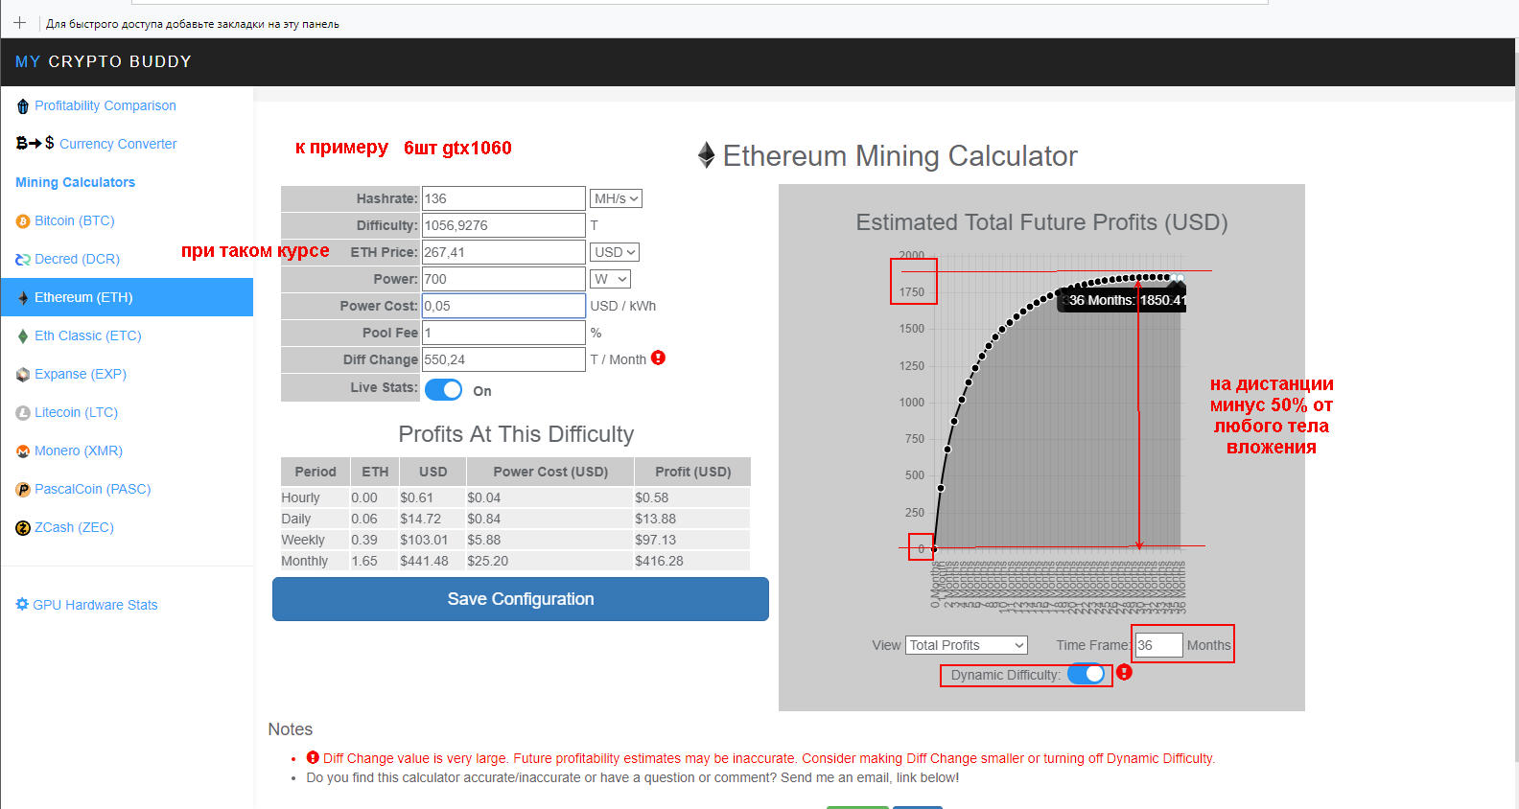Viewport: 1519px width, 809px height.
Task: Click the ZCash icon in the sidebar
Action: pos(23,528)
